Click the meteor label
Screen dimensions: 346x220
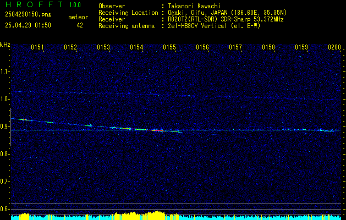click(x=78, y=17)
